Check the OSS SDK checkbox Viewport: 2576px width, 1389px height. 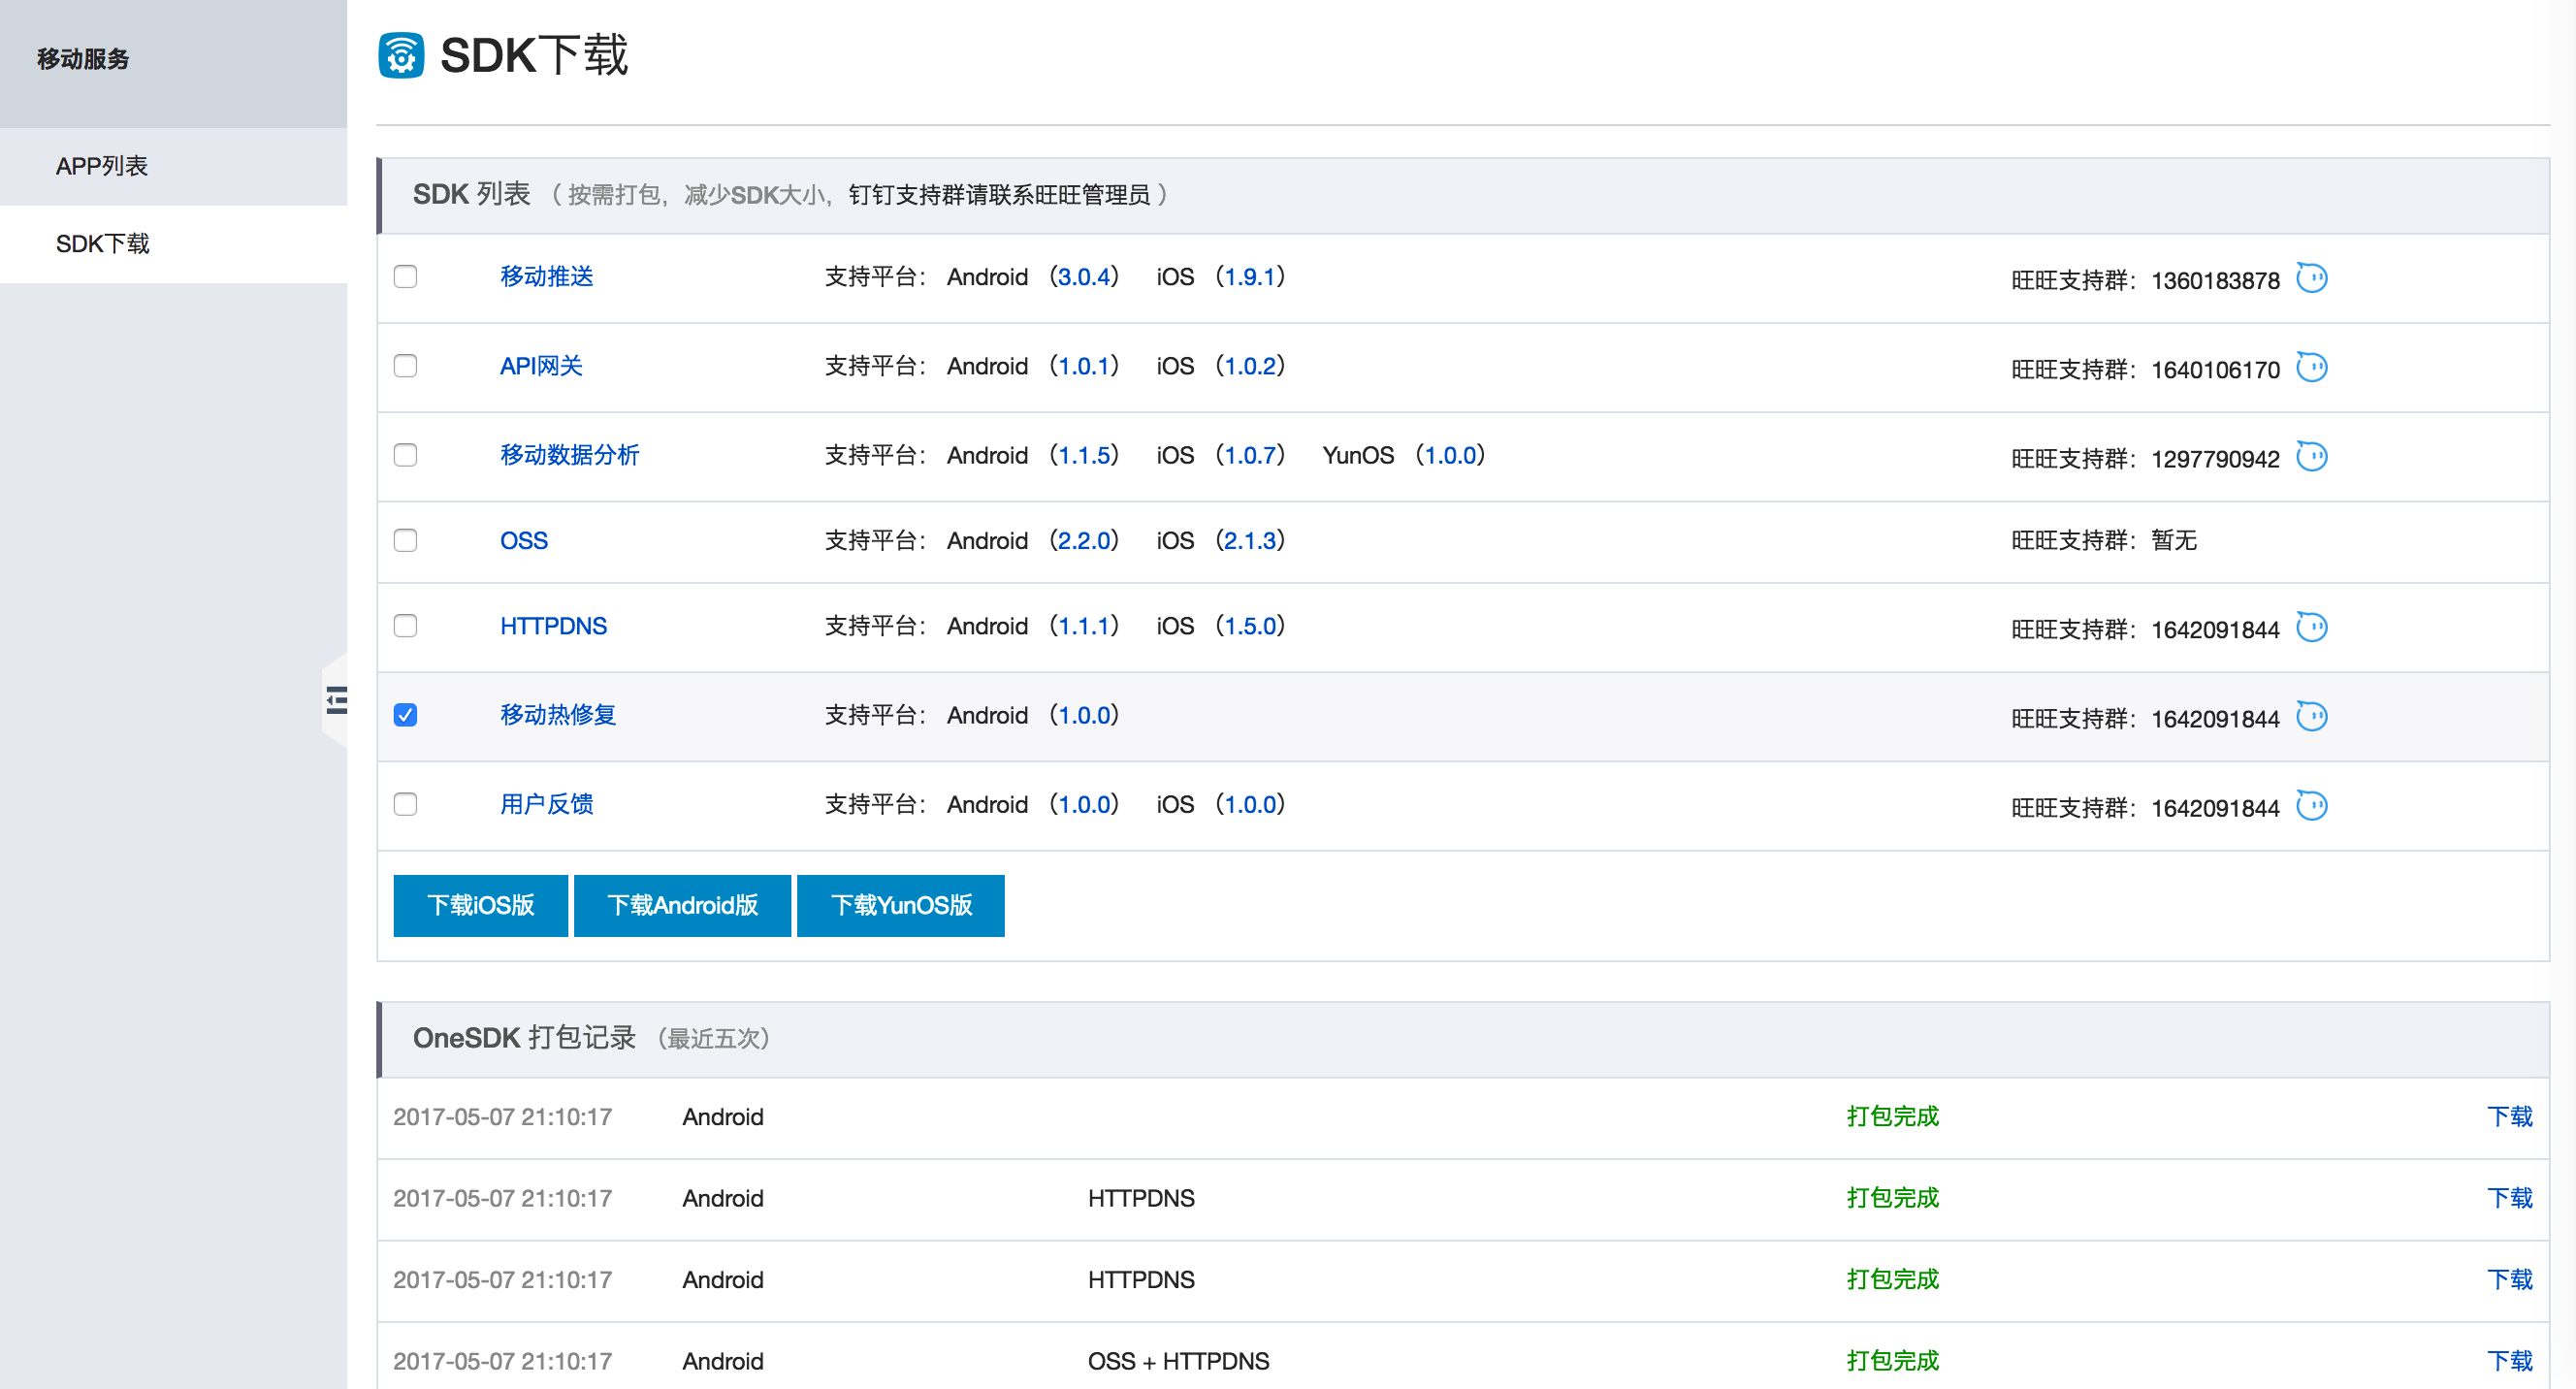tap(405, 541)
